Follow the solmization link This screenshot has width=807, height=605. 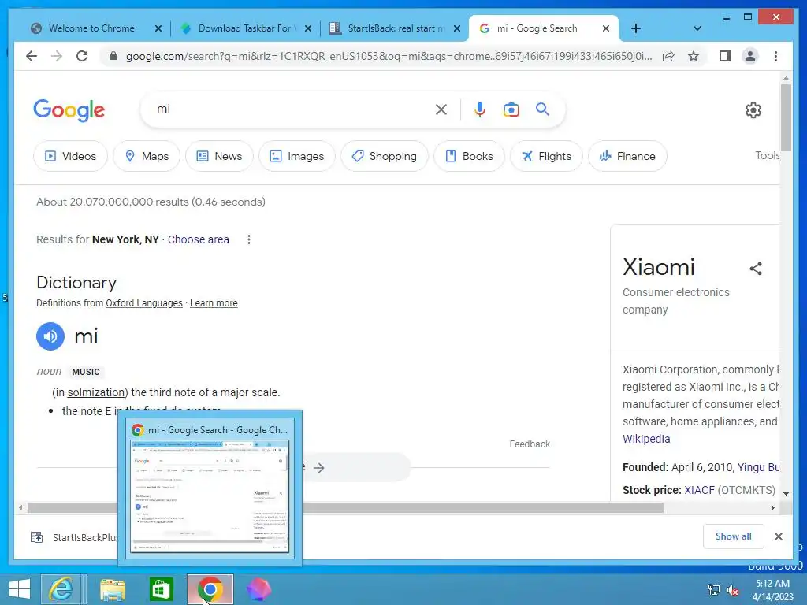[96, 392]
